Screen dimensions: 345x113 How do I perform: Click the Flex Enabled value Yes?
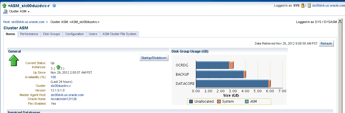[53, 104]
